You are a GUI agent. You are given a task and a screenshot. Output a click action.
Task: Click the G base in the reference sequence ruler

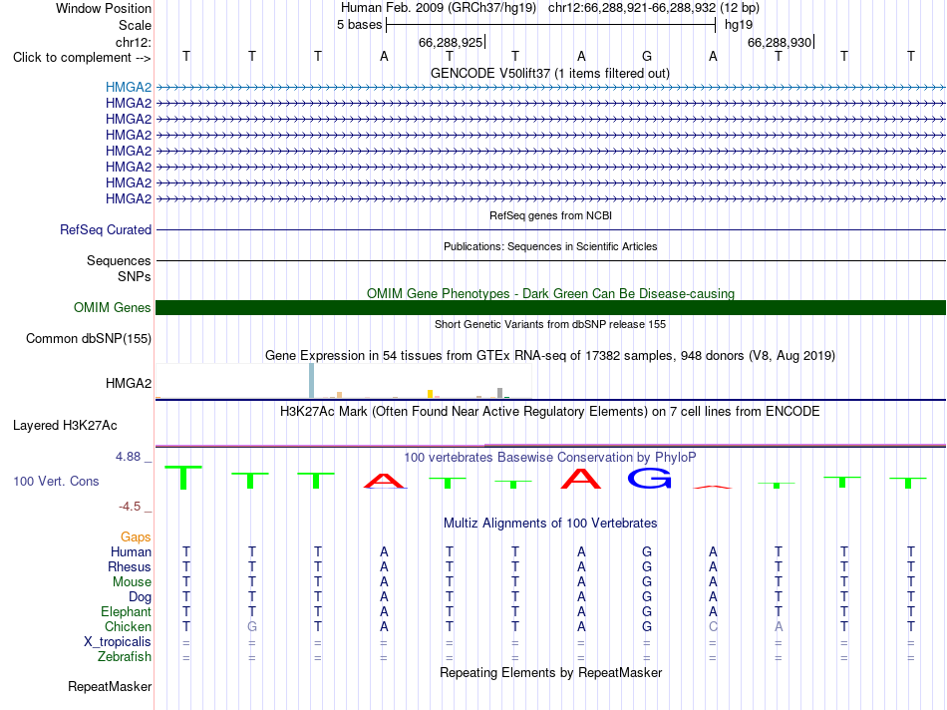[x=647, y=57]
